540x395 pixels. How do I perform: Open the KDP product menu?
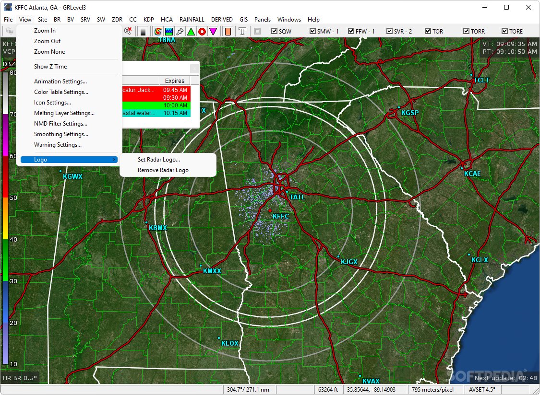[149, 20]
